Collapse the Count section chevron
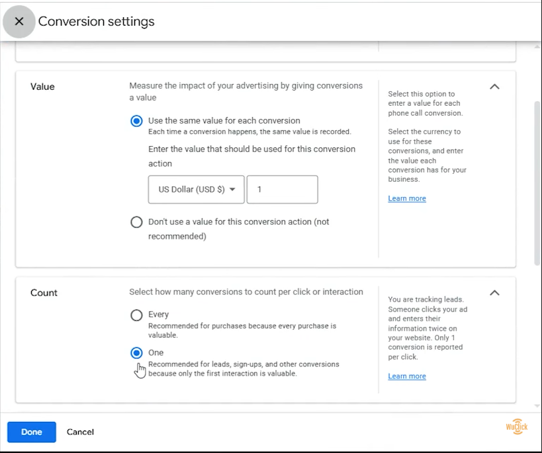 (494, 293)
